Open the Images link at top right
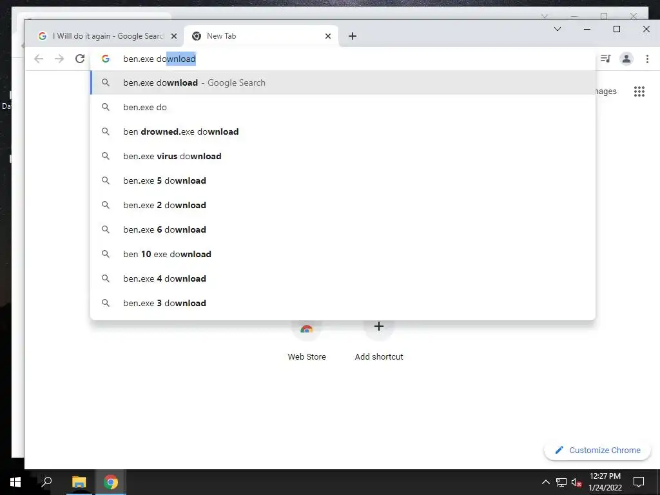The image size is (660, 495). pos(606,92)
